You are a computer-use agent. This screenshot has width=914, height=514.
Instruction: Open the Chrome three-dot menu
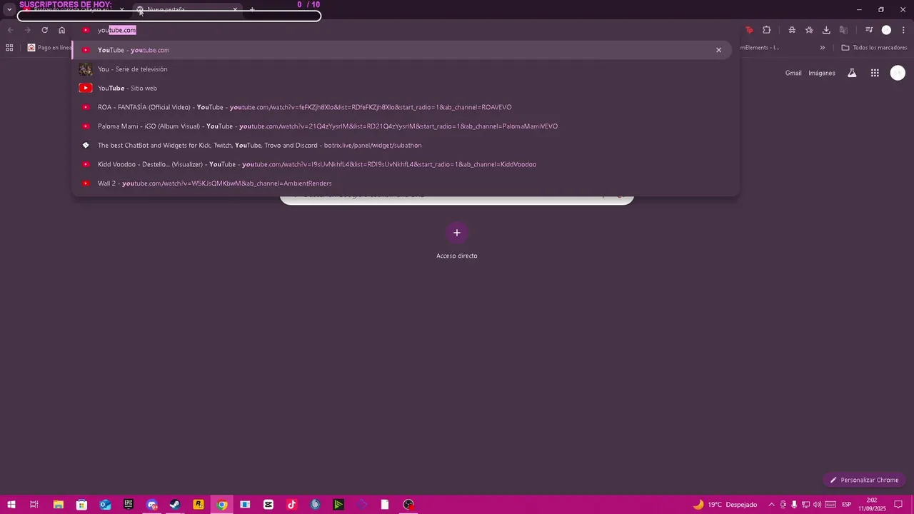(903, 30)
